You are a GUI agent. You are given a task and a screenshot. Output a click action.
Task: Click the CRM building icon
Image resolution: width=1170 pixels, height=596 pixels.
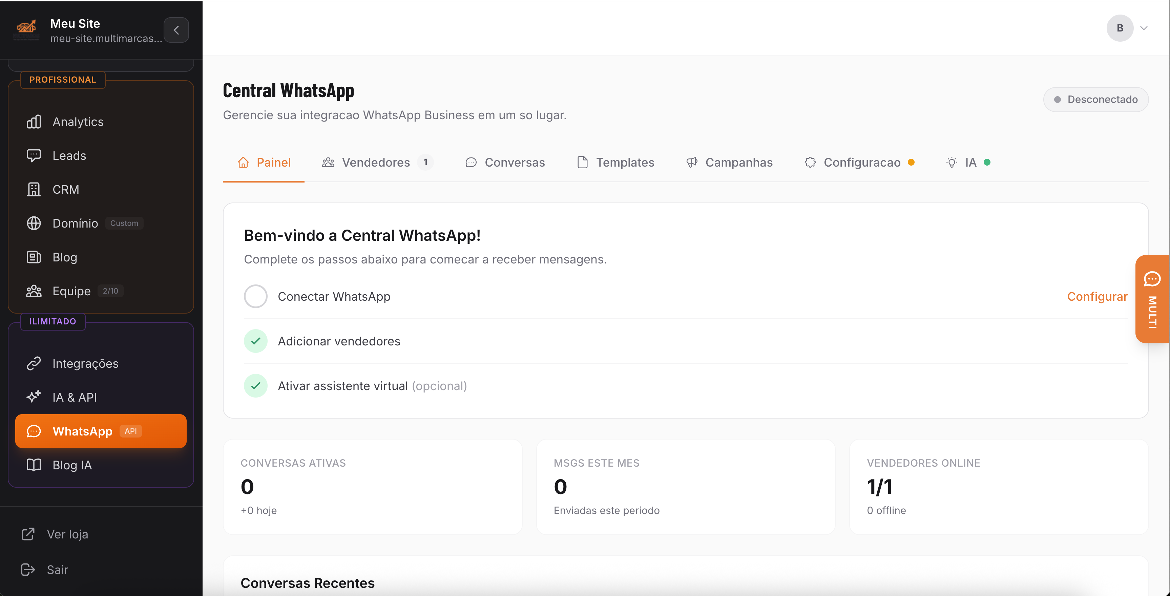pos(34,189)
